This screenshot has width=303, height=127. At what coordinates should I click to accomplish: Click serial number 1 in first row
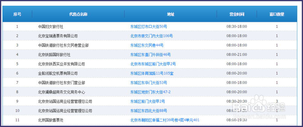17,26
